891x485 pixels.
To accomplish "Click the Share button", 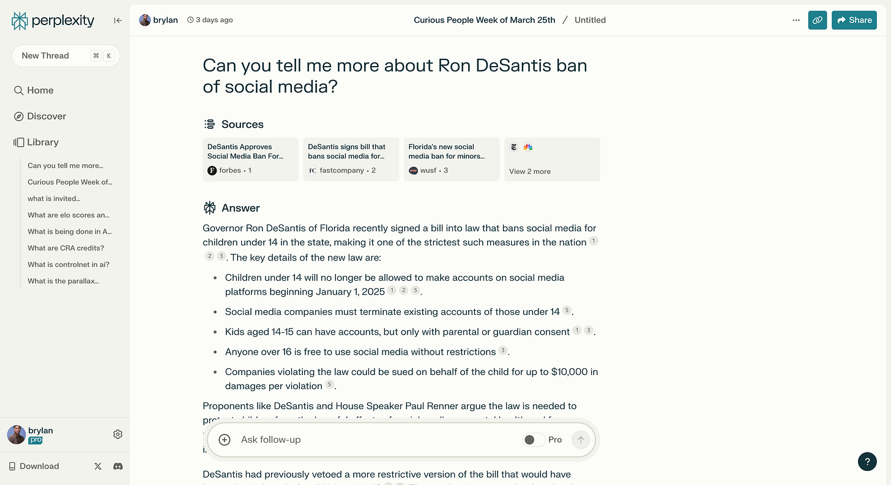I will coord(854,20).
